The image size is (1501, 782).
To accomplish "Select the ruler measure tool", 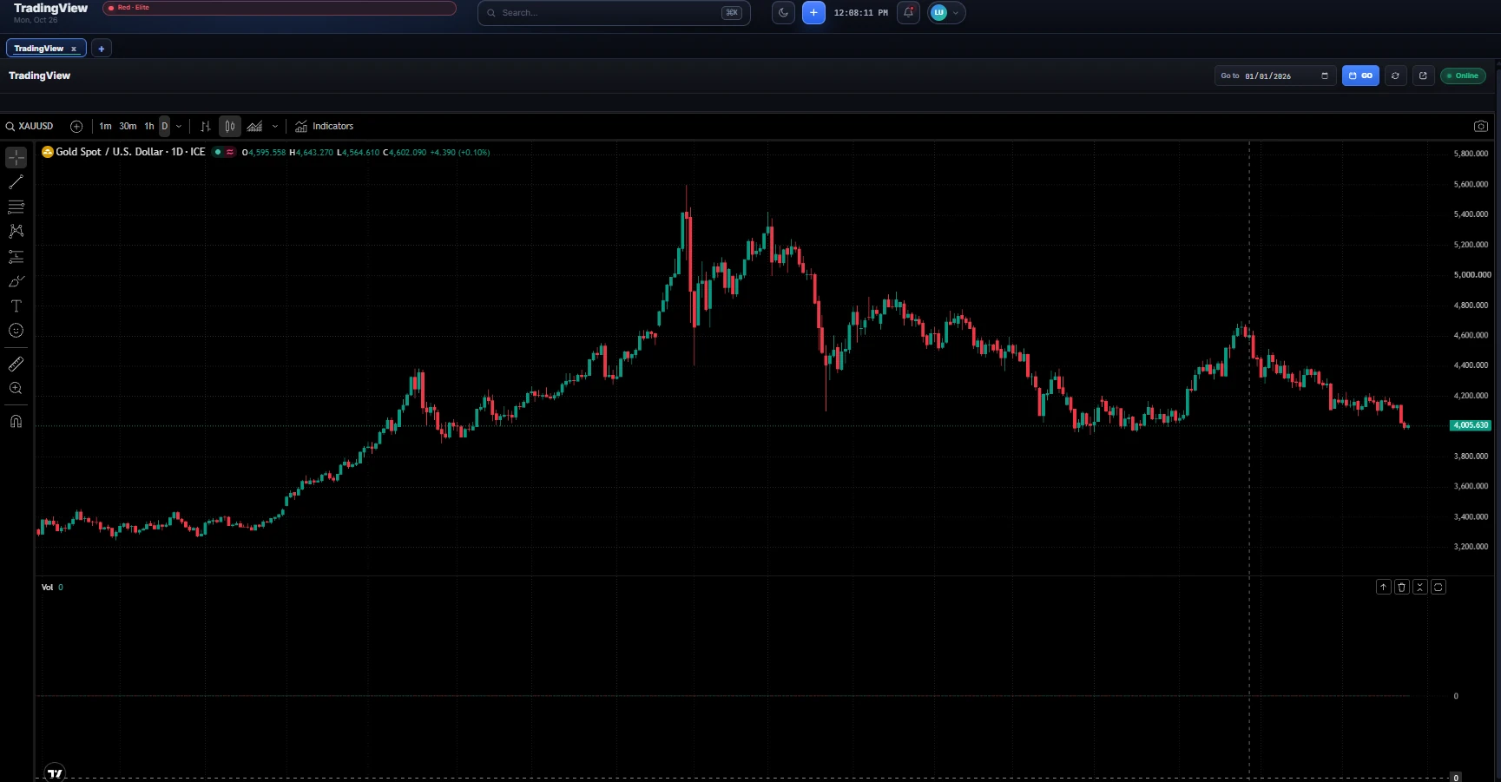I will pyautogui.click(x=16, y=364).
